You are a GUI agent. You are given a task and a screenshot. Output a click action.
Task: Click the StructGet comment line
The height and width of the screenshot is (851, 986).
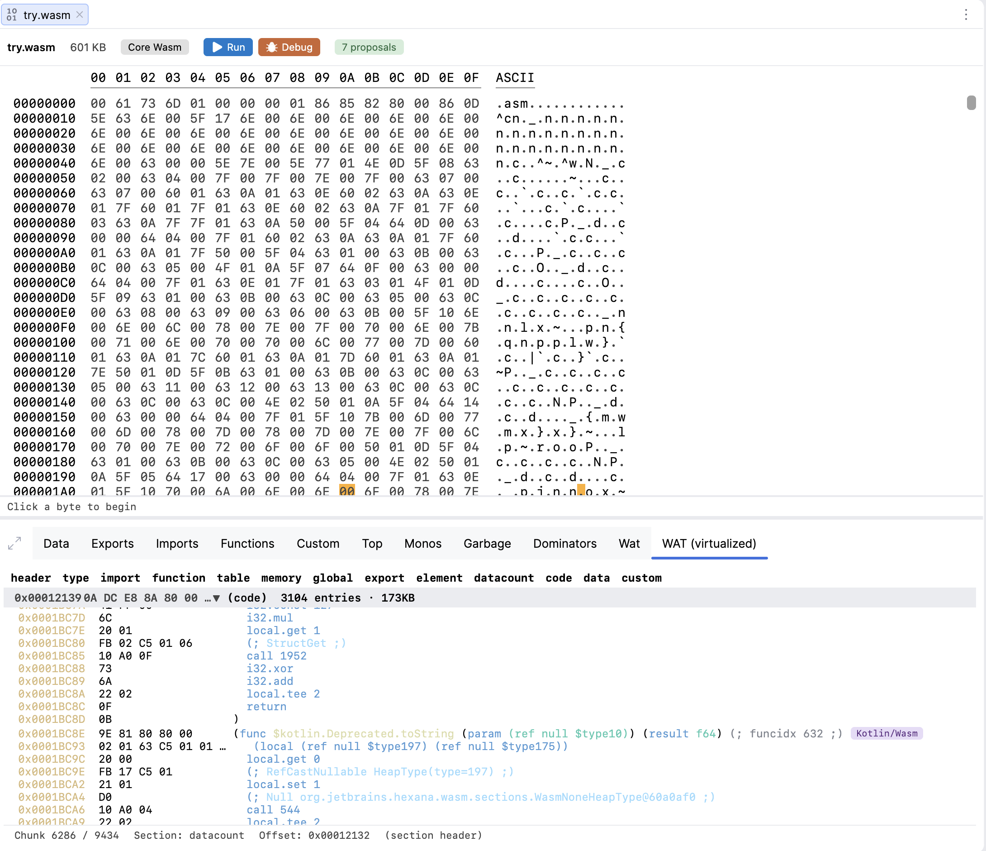click(296, 643)
